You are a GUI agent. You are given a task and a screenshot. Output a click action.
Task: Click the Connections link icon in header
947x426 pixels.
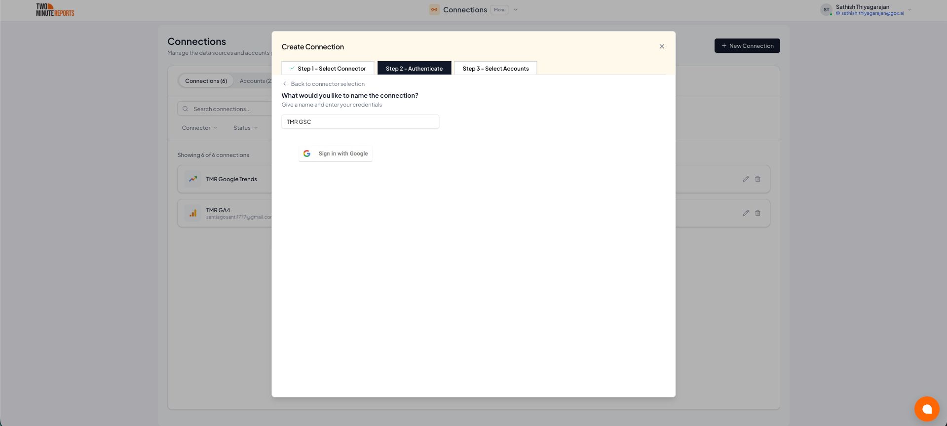pyautogui.click(x=434, y=9)
